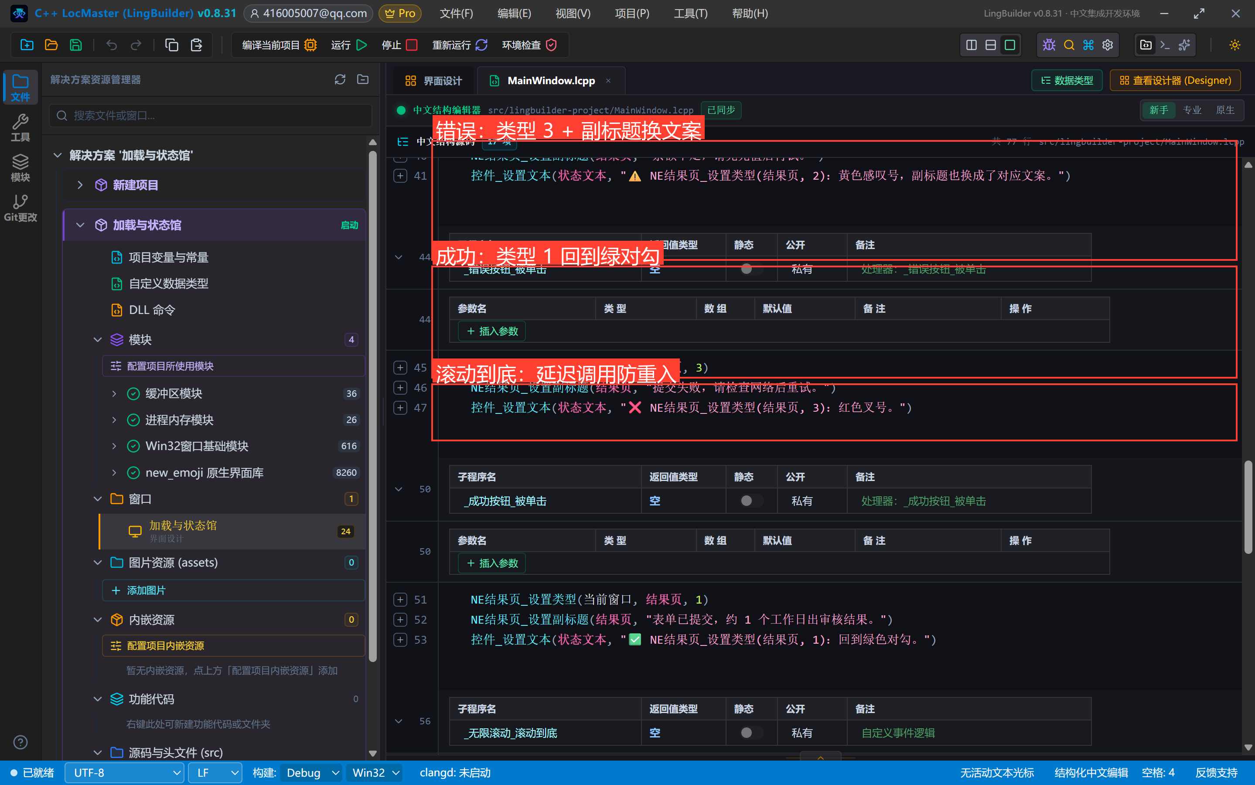
Task: Open the 工具(T) menu
Action: click(x=690, y=14)
